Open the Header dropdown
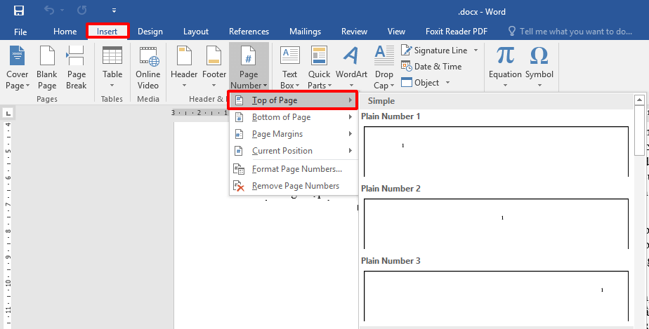The width and height of the screenshot is (649, 329). coord(184,68)
